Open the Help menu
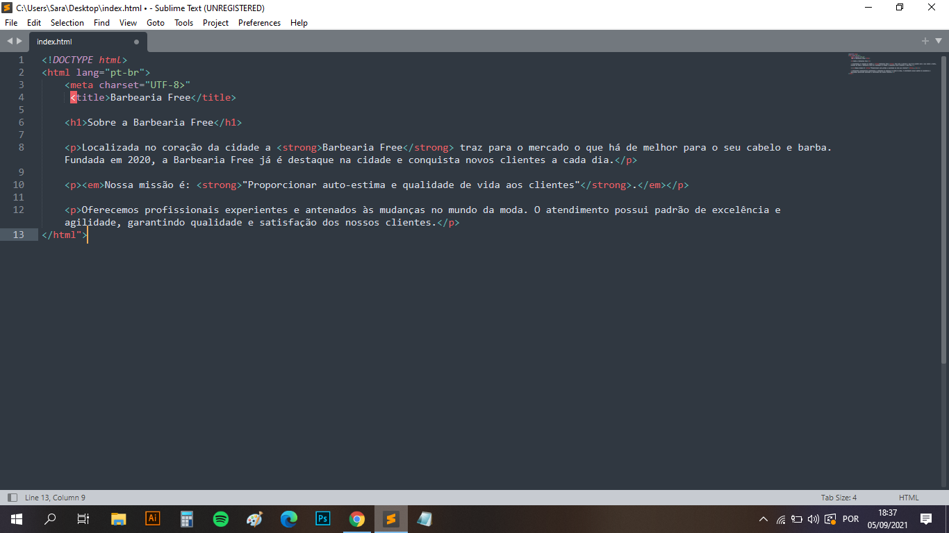 (x=299, y=23)
